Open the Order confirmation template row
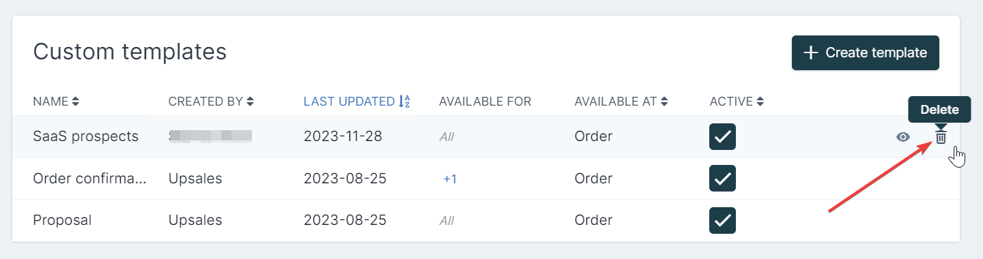Screen dimensions: 983x259 tap(486, 179)
